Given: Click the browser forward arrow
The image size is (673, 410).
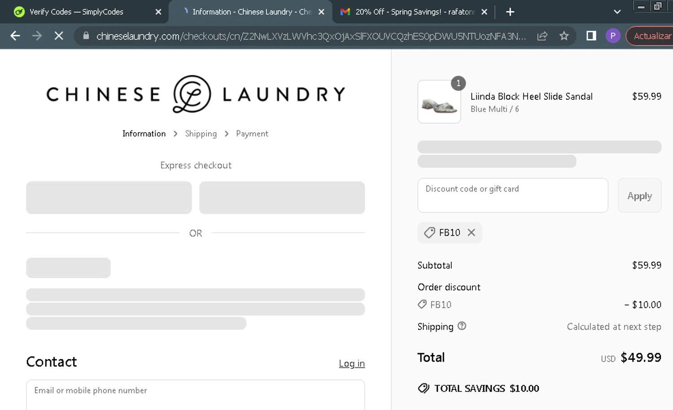Looking at the screenshot, I should [x=37, y=36].
